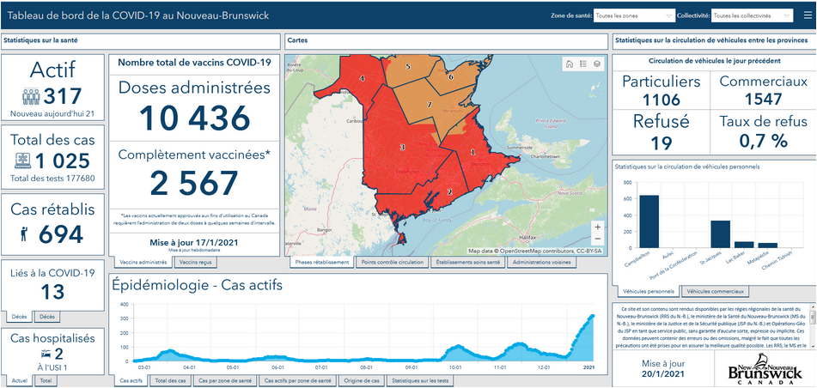Reset map to default home extent
Viewport: 817px width, 388px height.
pos(569,64)
